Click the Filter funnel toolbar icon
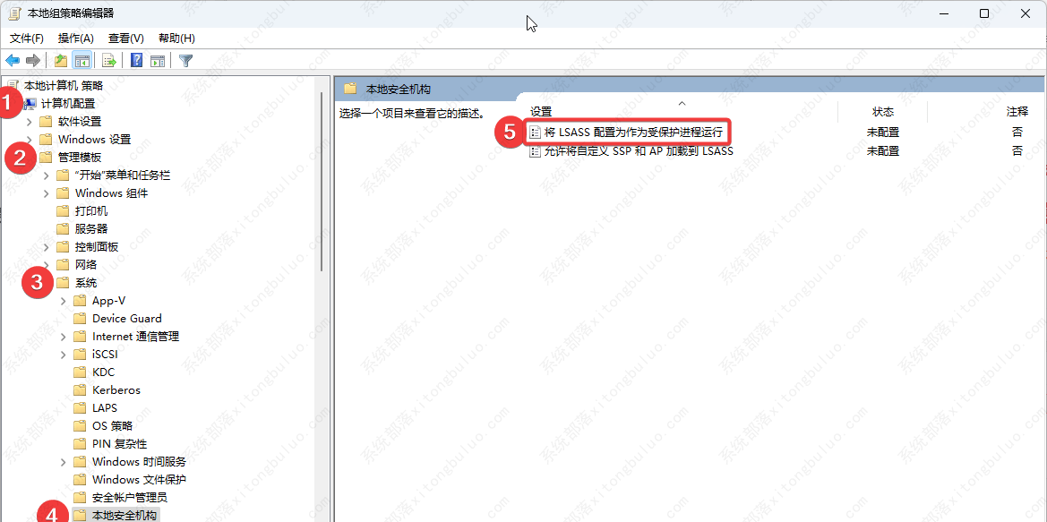 click(x=185, y=61)
